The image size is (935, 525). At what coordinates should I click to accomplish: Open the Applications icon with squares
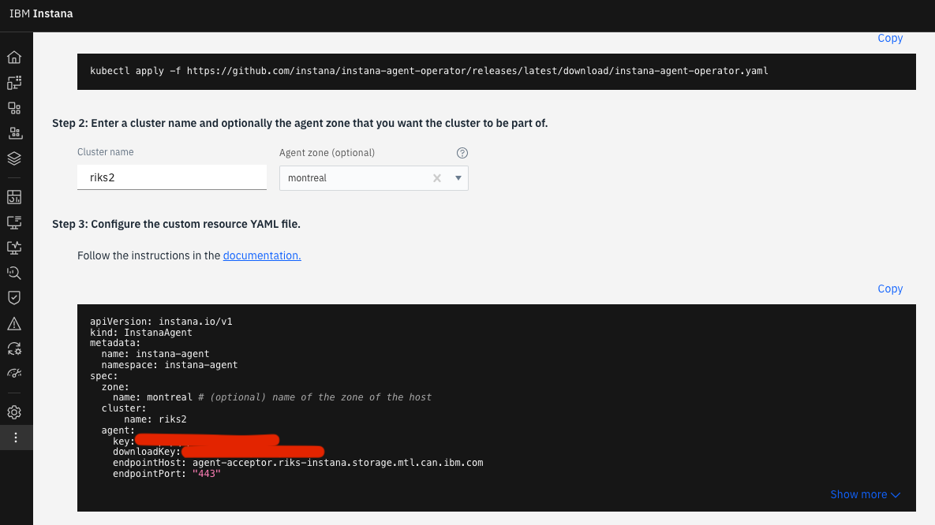[x=14, y=108]
